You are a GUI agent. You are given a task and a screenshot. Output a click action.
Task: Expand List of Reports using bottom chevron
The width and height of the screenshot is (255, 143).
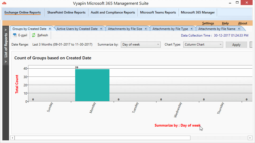pyautogui.click(x=6, y=62)
